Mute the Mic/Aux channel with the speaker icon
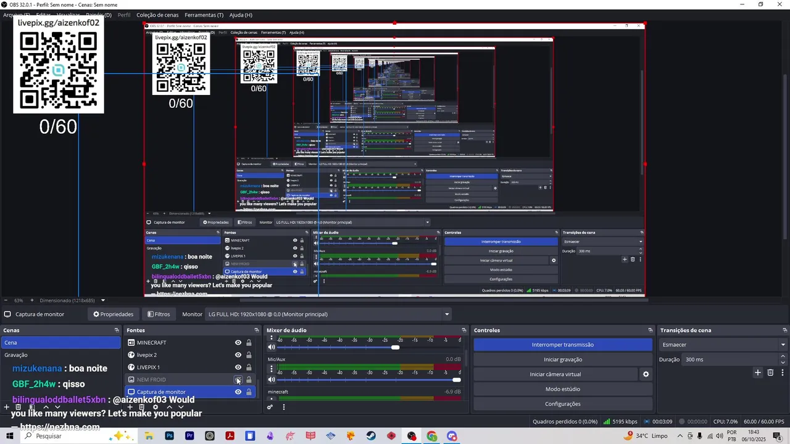The image size is (790, 444). (x=272, y=379)
